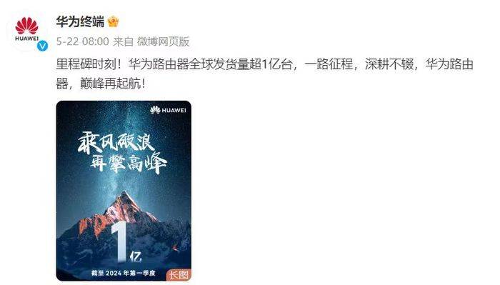500x285 pixels.
Task: Open the starry mountain poster thumbnail
Action: coord(124,191)
